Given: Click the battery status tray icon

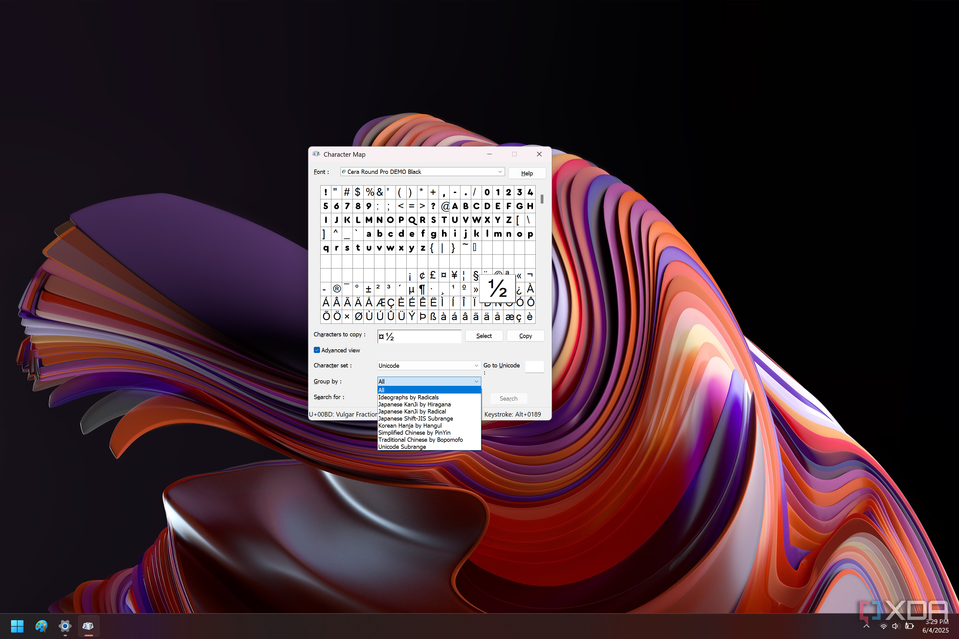Looking at the screenshot, I should coord(909,626).
